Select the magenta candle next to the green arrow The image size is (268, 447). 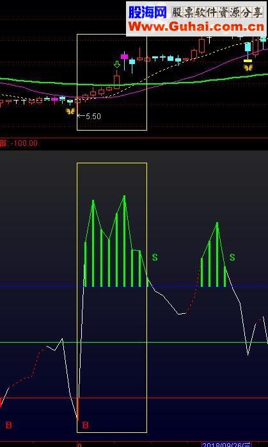(x=124, y=56)
